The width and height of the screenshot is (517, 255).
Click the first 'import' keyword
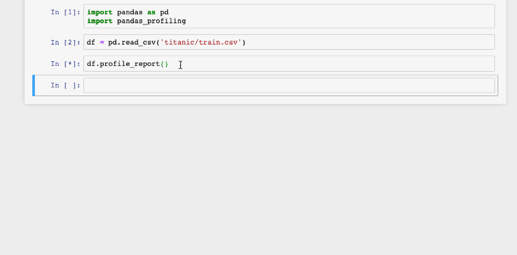(100, 12)
